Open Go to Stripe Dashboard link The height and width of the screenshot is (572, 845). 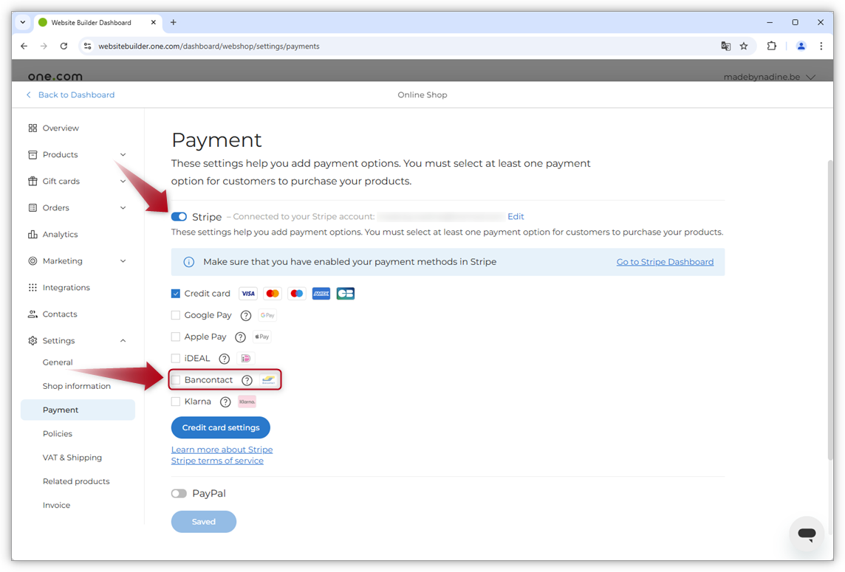[665, 262]
